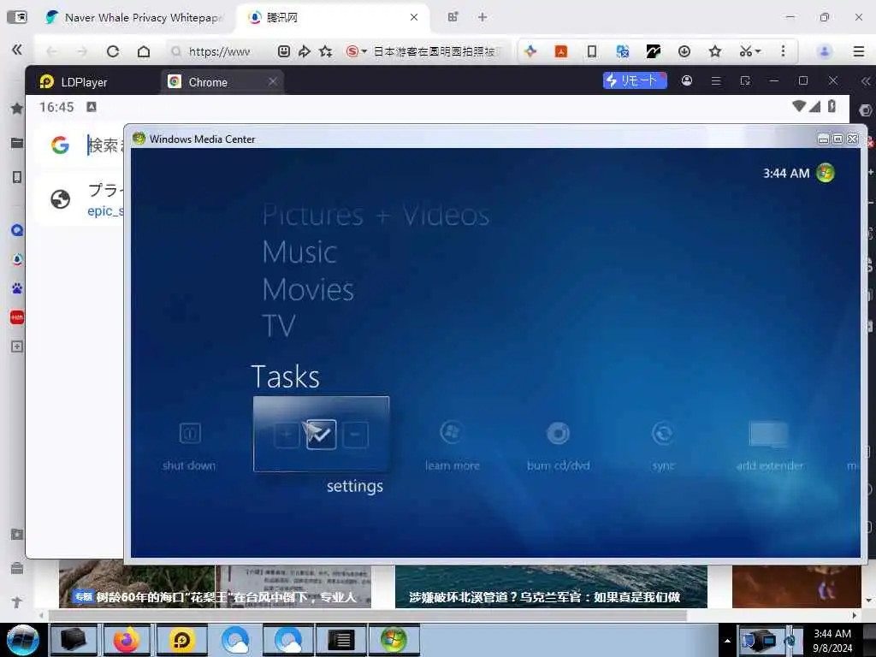Open Whale downloads toolbar icon
The height and width of the screenshot is (657, 876).
pyautogui.click(x=684, y=51)
